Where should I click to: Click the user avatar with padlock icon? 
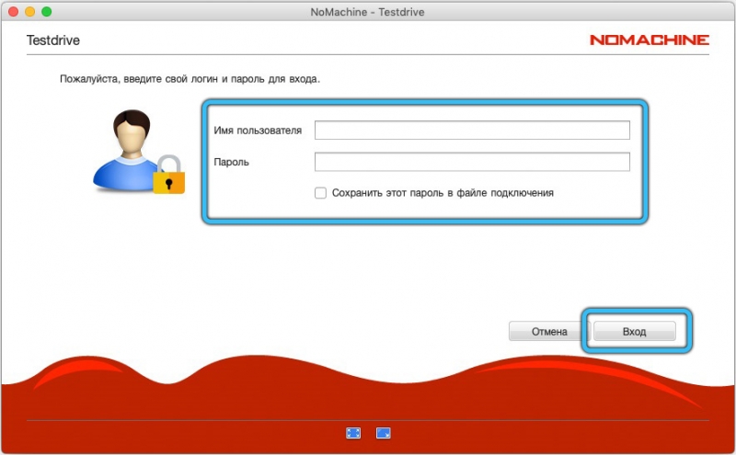tap(139, 152)
